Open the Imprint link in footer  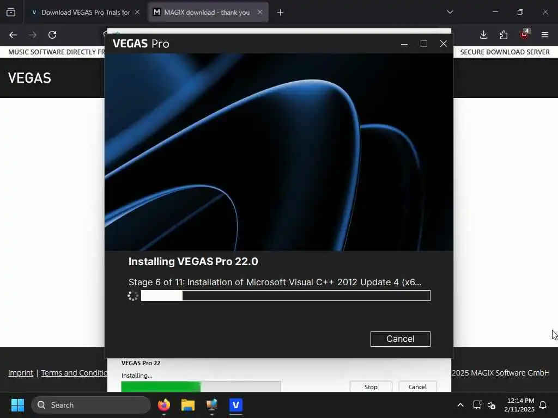click(x=21, y=373)
